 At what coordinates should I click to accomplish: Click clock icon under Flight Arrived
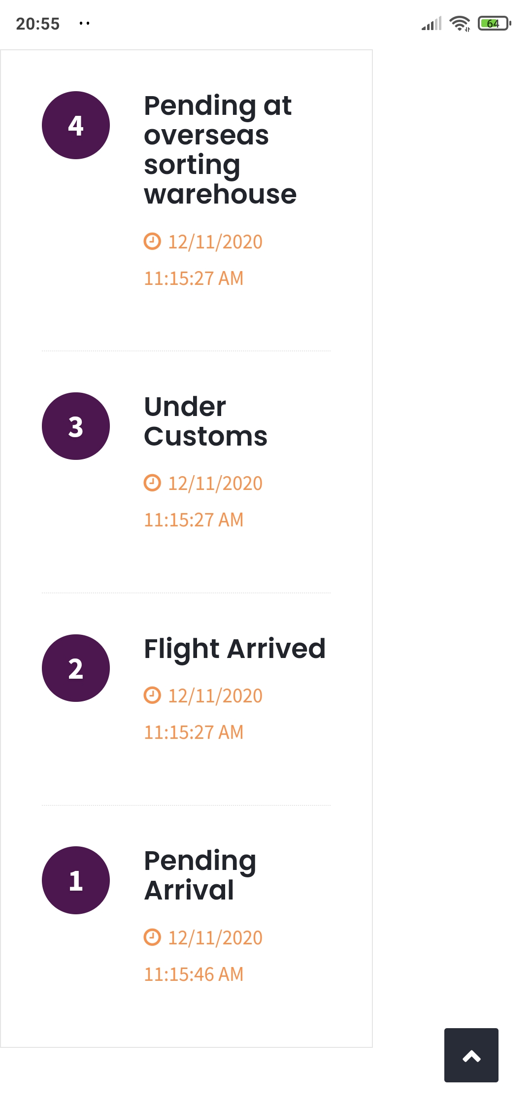point(152,695)
